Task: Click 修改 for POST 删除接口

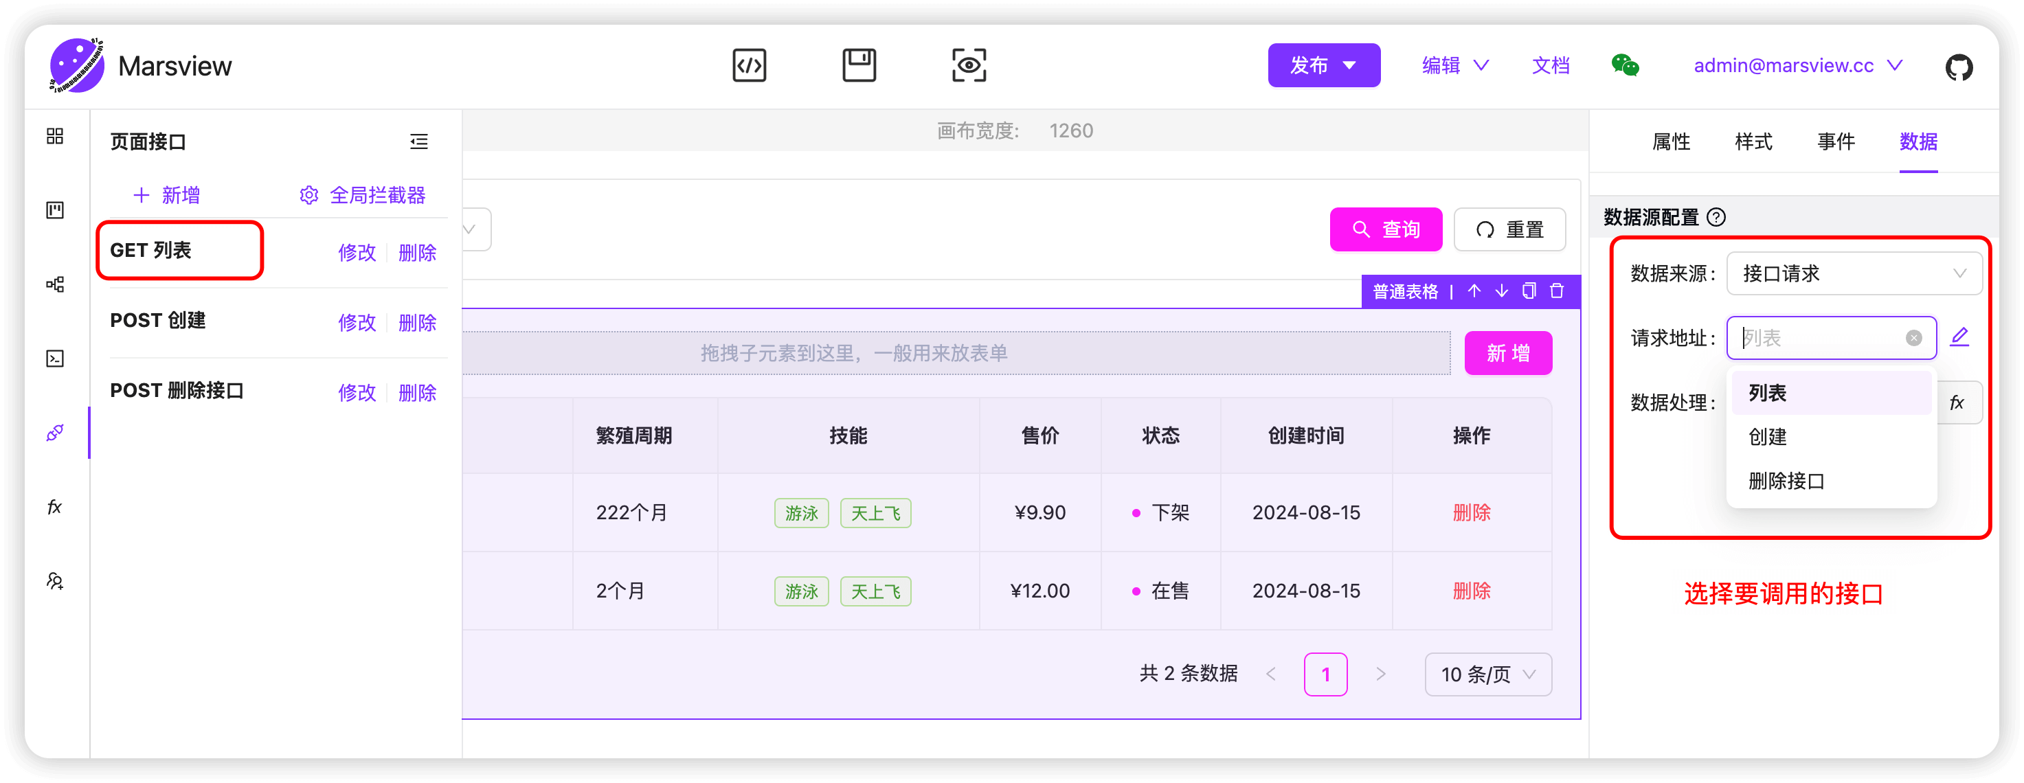Action: point(357,392)
